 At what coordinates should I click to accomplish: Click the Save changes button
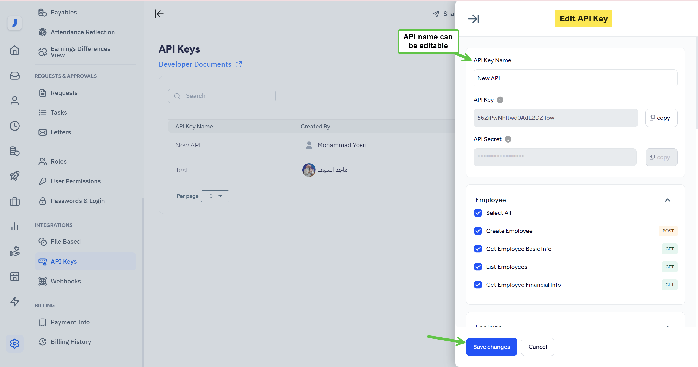491,347
